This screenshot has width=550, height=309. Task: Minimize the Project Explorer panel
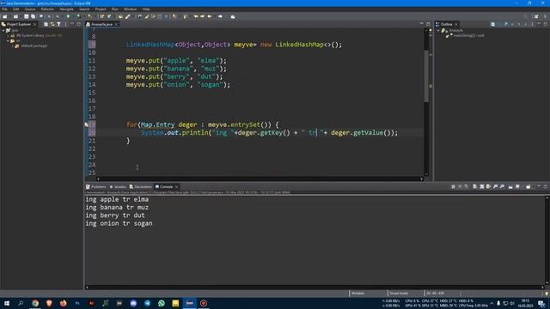pyautogui.click(x=72, y=24)
